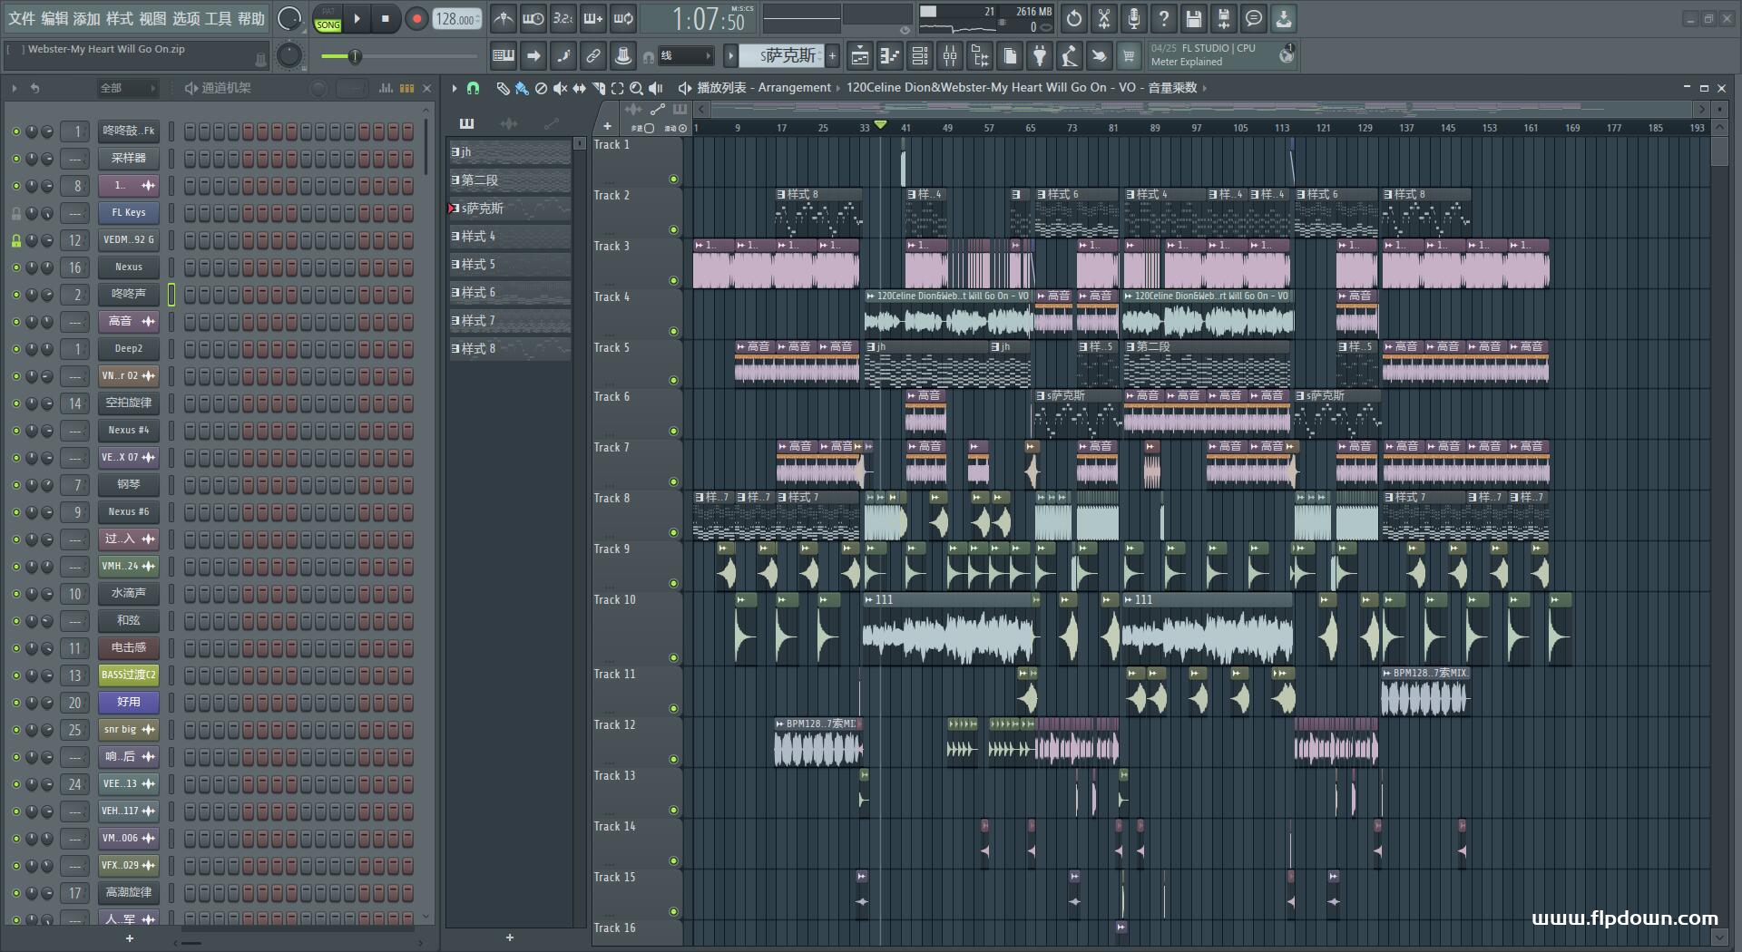The image size is (1742, 952).
Task: Click the microphone one-click recording icon
Action: [x=1133, y=18]
